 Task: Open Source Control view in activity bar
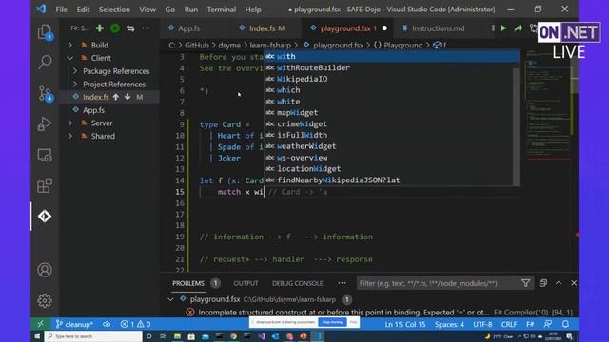tap(45, 93)
